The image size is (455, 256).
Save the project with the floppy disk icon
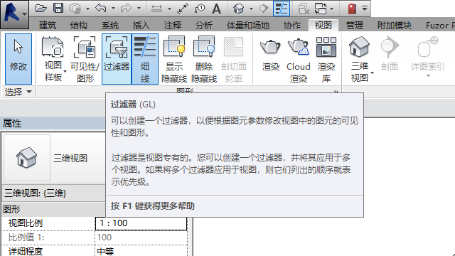click(58, 9)
